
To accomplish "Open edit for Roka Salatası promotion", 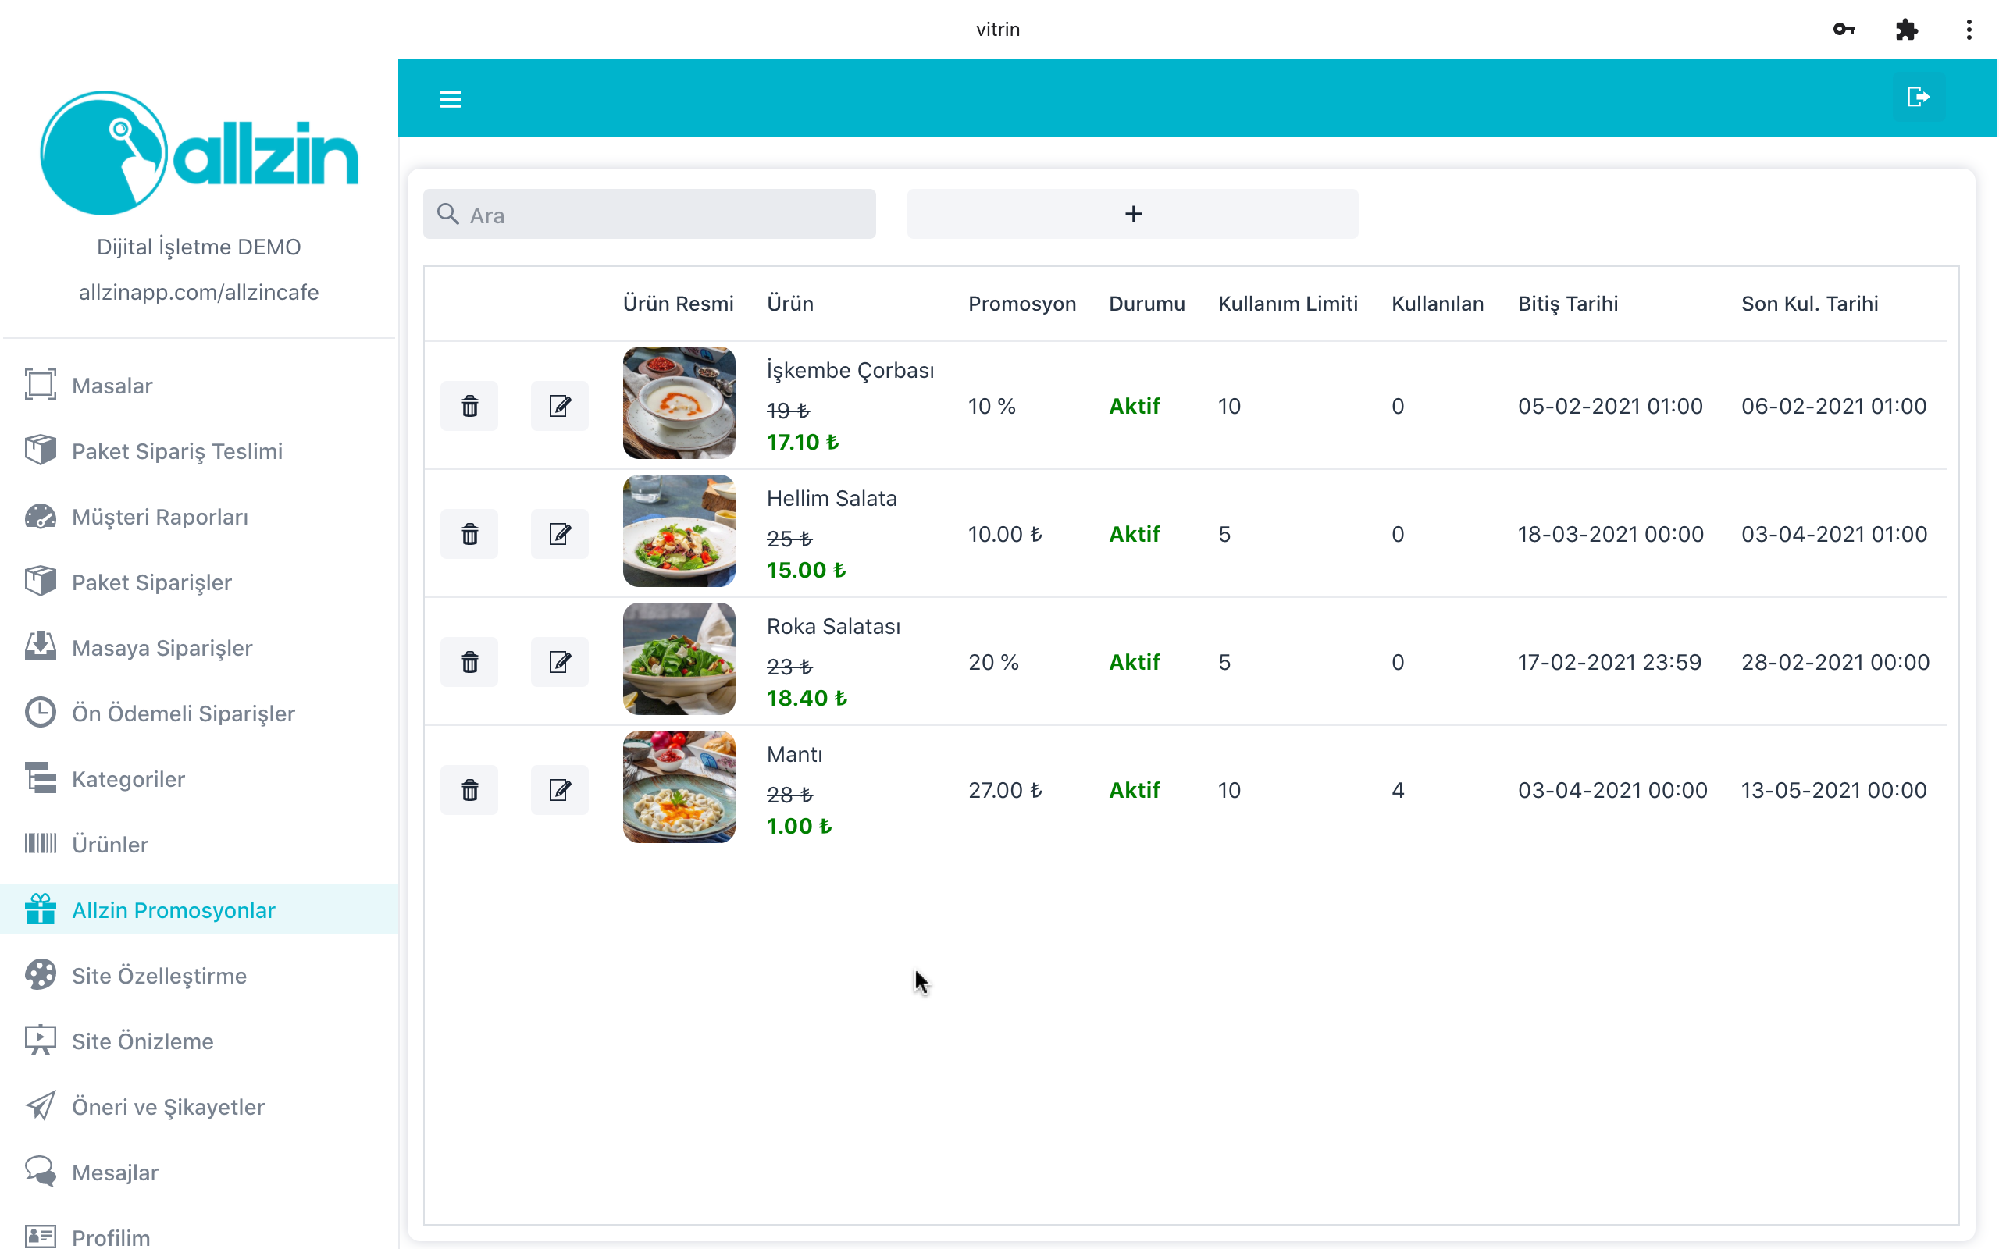I will 559,662.
